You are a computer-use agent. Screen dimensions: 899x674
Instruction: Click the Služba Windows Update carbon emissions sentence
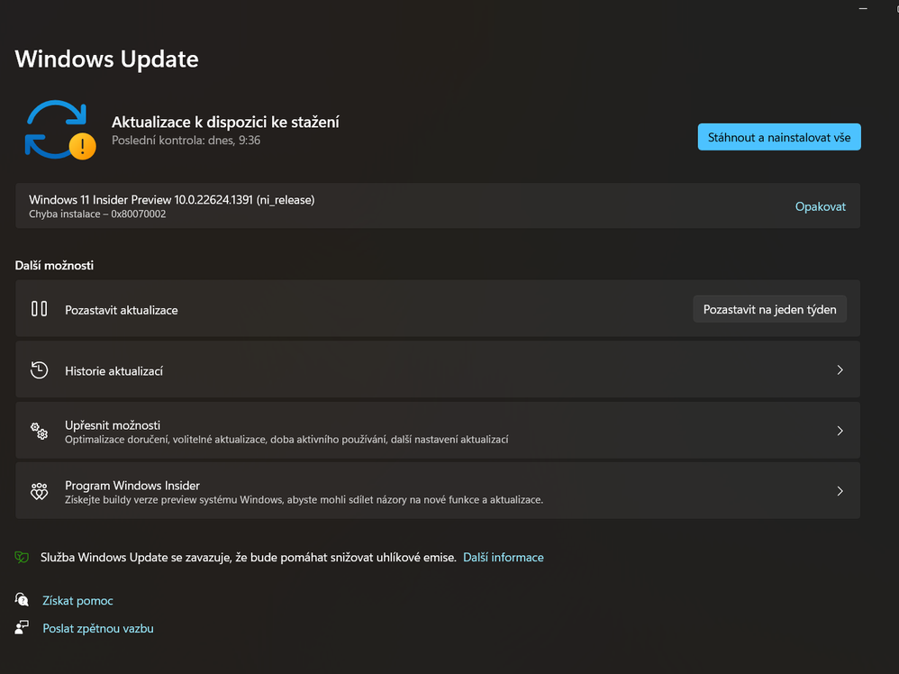[249, 557]
